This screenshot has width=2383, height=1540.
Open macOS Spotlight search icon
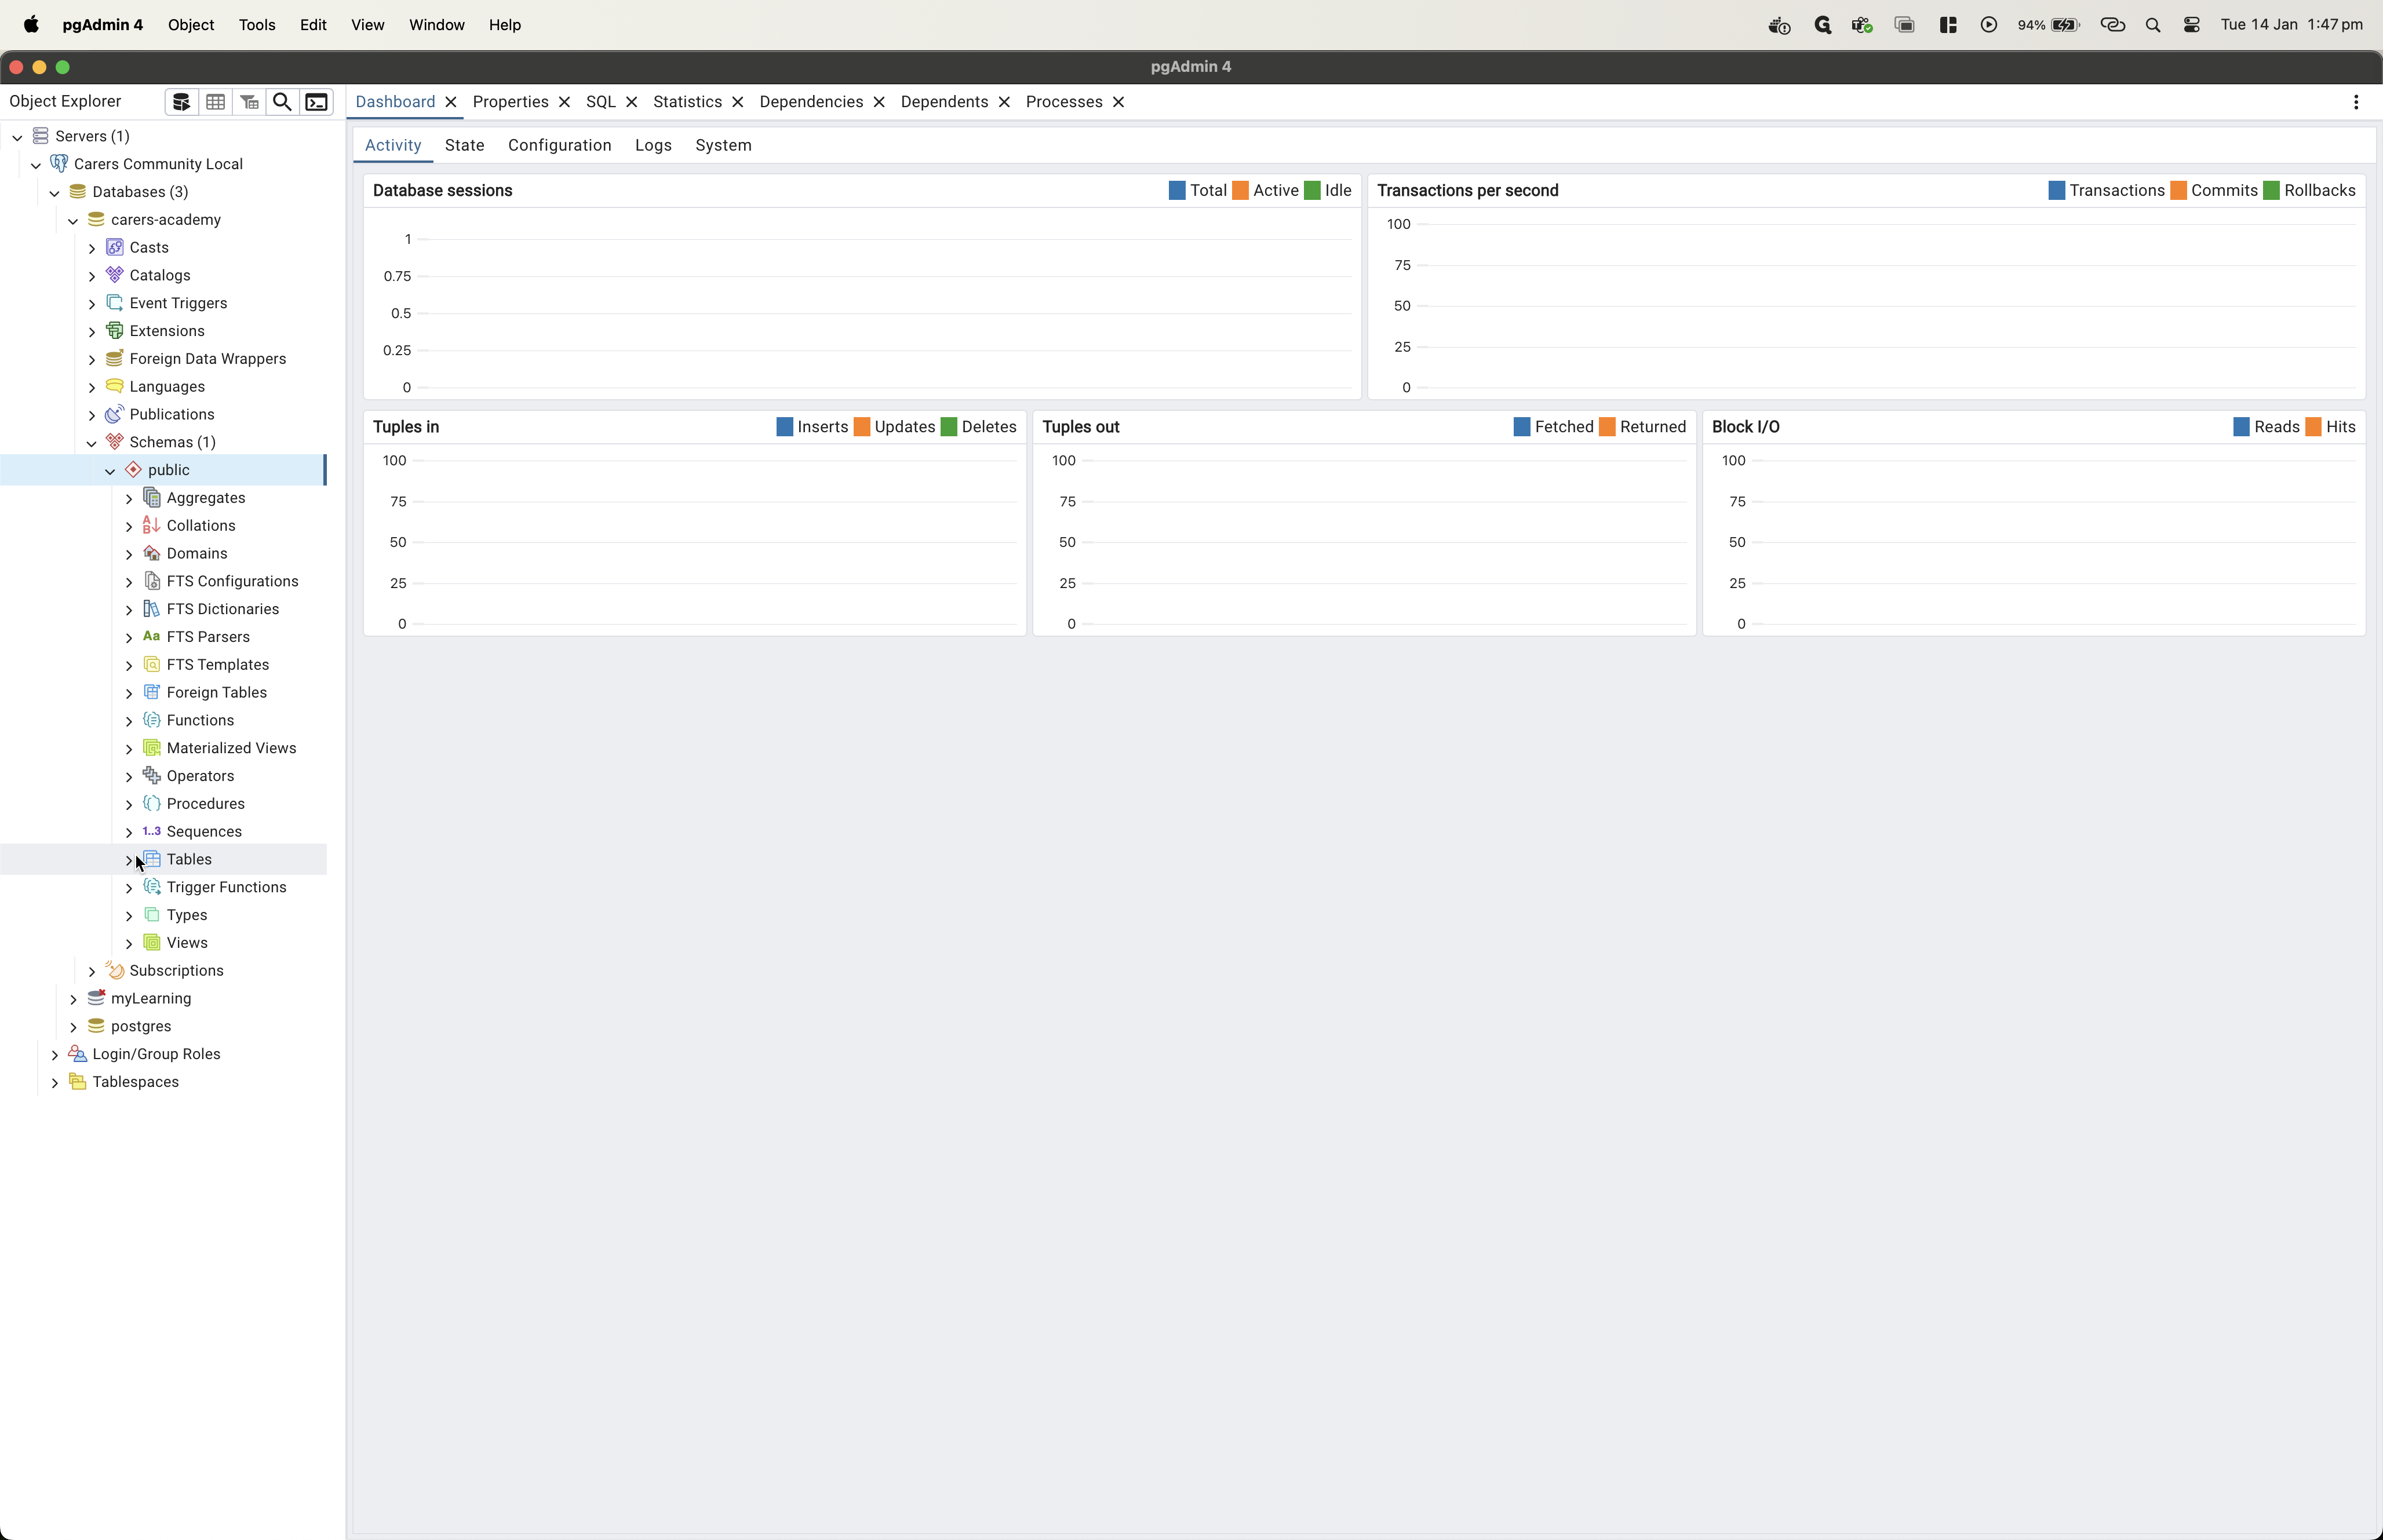coord(2153,25)
